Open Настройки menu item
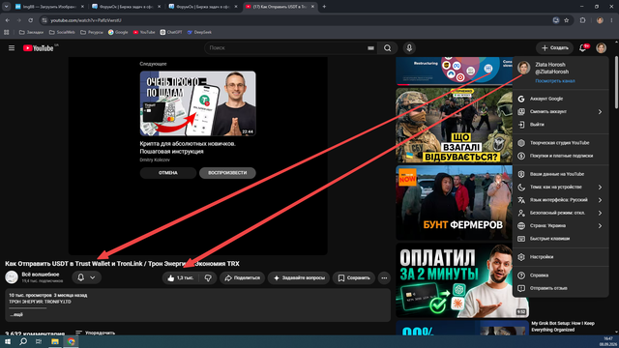This screenshot has width=619, height=348. click(x=560, y=257)
